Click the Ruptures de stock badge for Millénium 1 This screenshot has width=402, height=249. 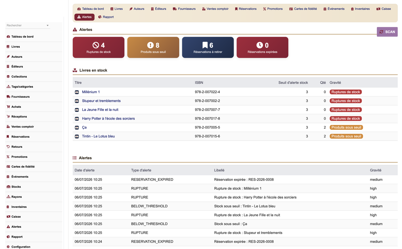click(x=346, y=92)
